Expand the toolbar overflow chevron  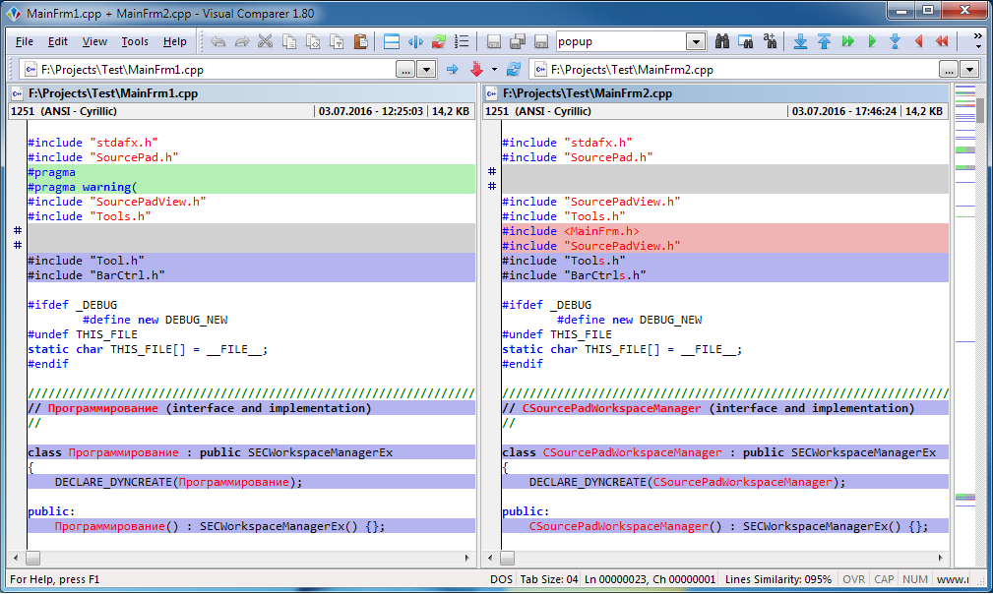tap(977, 41)
